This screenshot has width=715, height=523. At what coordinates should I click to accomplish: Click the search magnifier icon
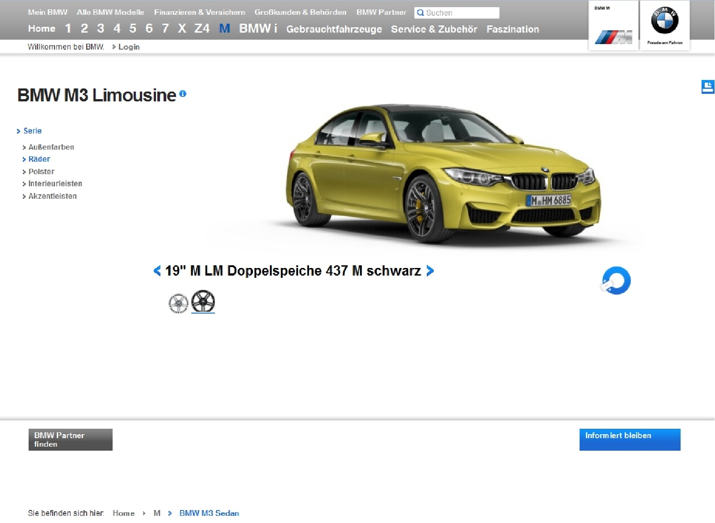[420, 13]
